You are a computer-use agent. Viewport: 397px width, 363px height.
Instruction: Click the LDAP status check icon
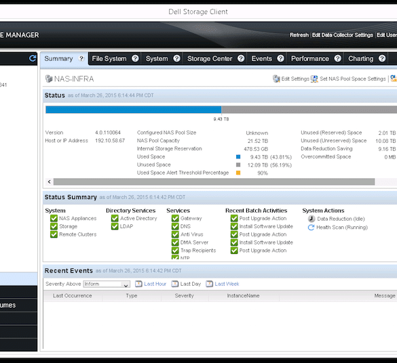click(115, 226)
